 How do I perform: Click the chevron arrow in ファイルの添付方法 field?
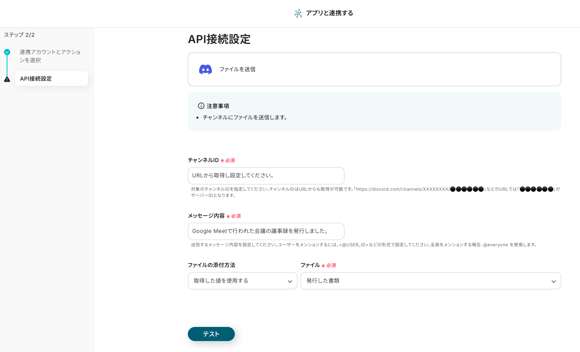290,281
